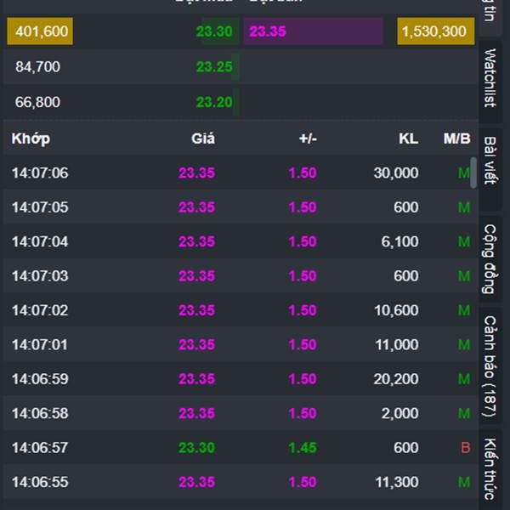Click the +/- column header
The image size is (510, 510).
tap(308, 139)
